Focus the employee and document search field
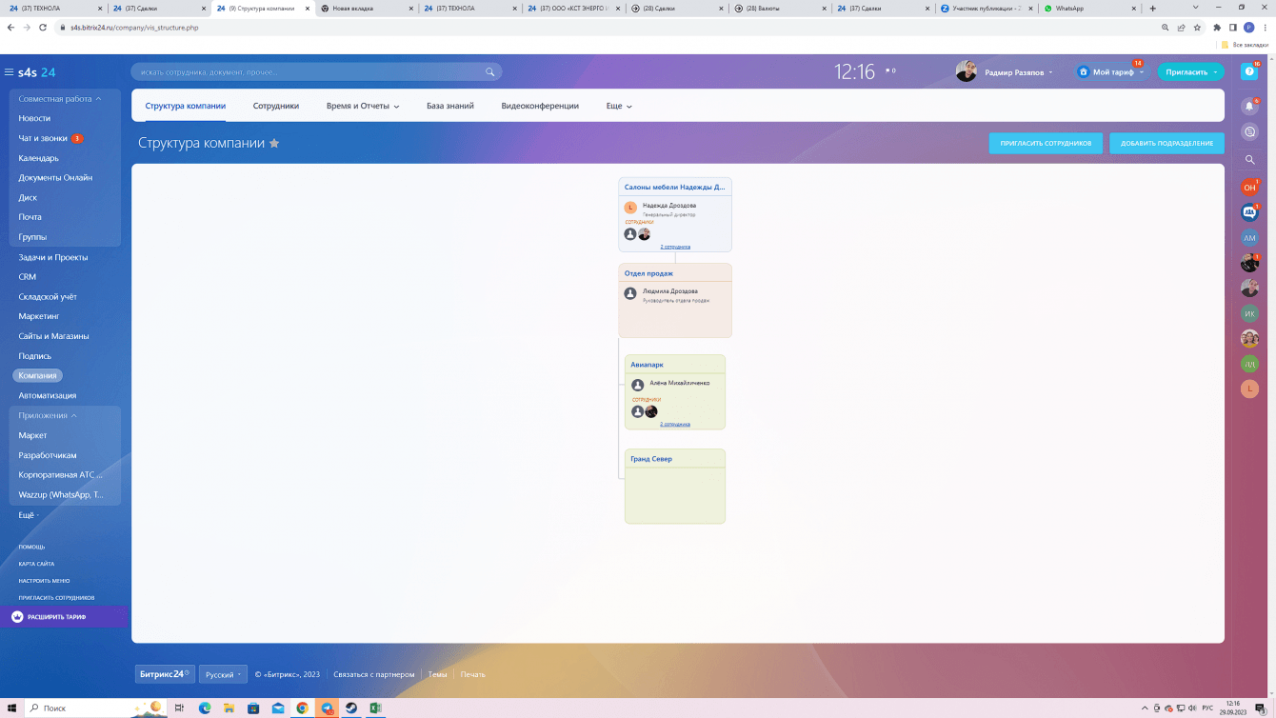This screenshot has height=718, width=1276. click(x=316, y=72)
